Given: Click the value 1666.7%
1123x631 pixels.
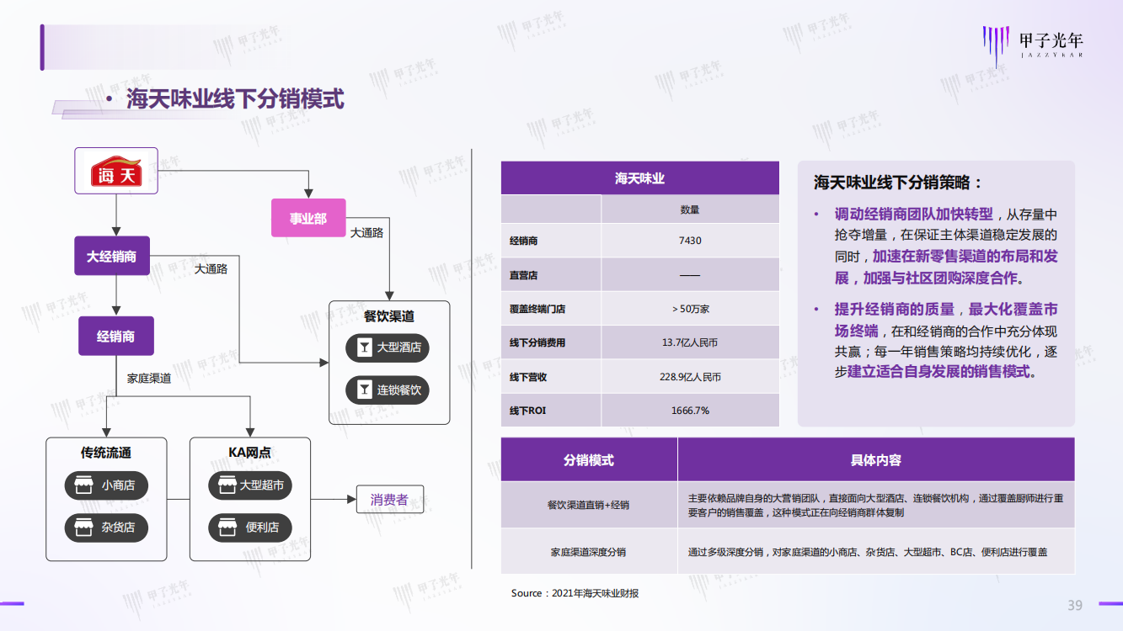Looking at the screenshot, I should (x=690, y=411).
